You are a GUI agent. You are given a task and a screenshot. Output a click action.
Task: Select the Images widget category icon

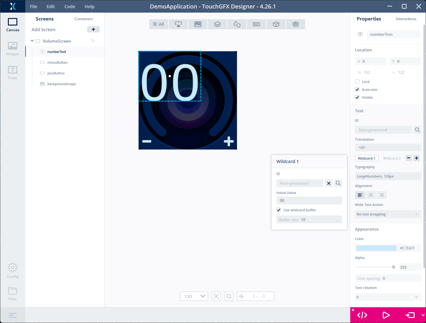point(198,24)
